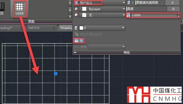This screenshot has width=183, height=104.
Task: Click the hatch type icon beside 用户定义
Action: point(76,3)
